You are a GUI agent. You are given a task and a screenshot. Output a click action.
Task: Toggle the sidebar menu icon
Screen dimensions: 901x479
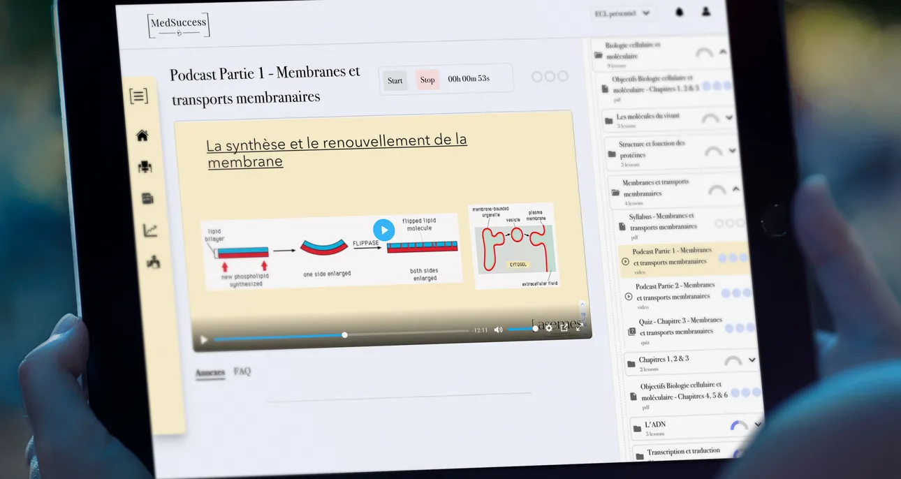[x=138, y=96]
